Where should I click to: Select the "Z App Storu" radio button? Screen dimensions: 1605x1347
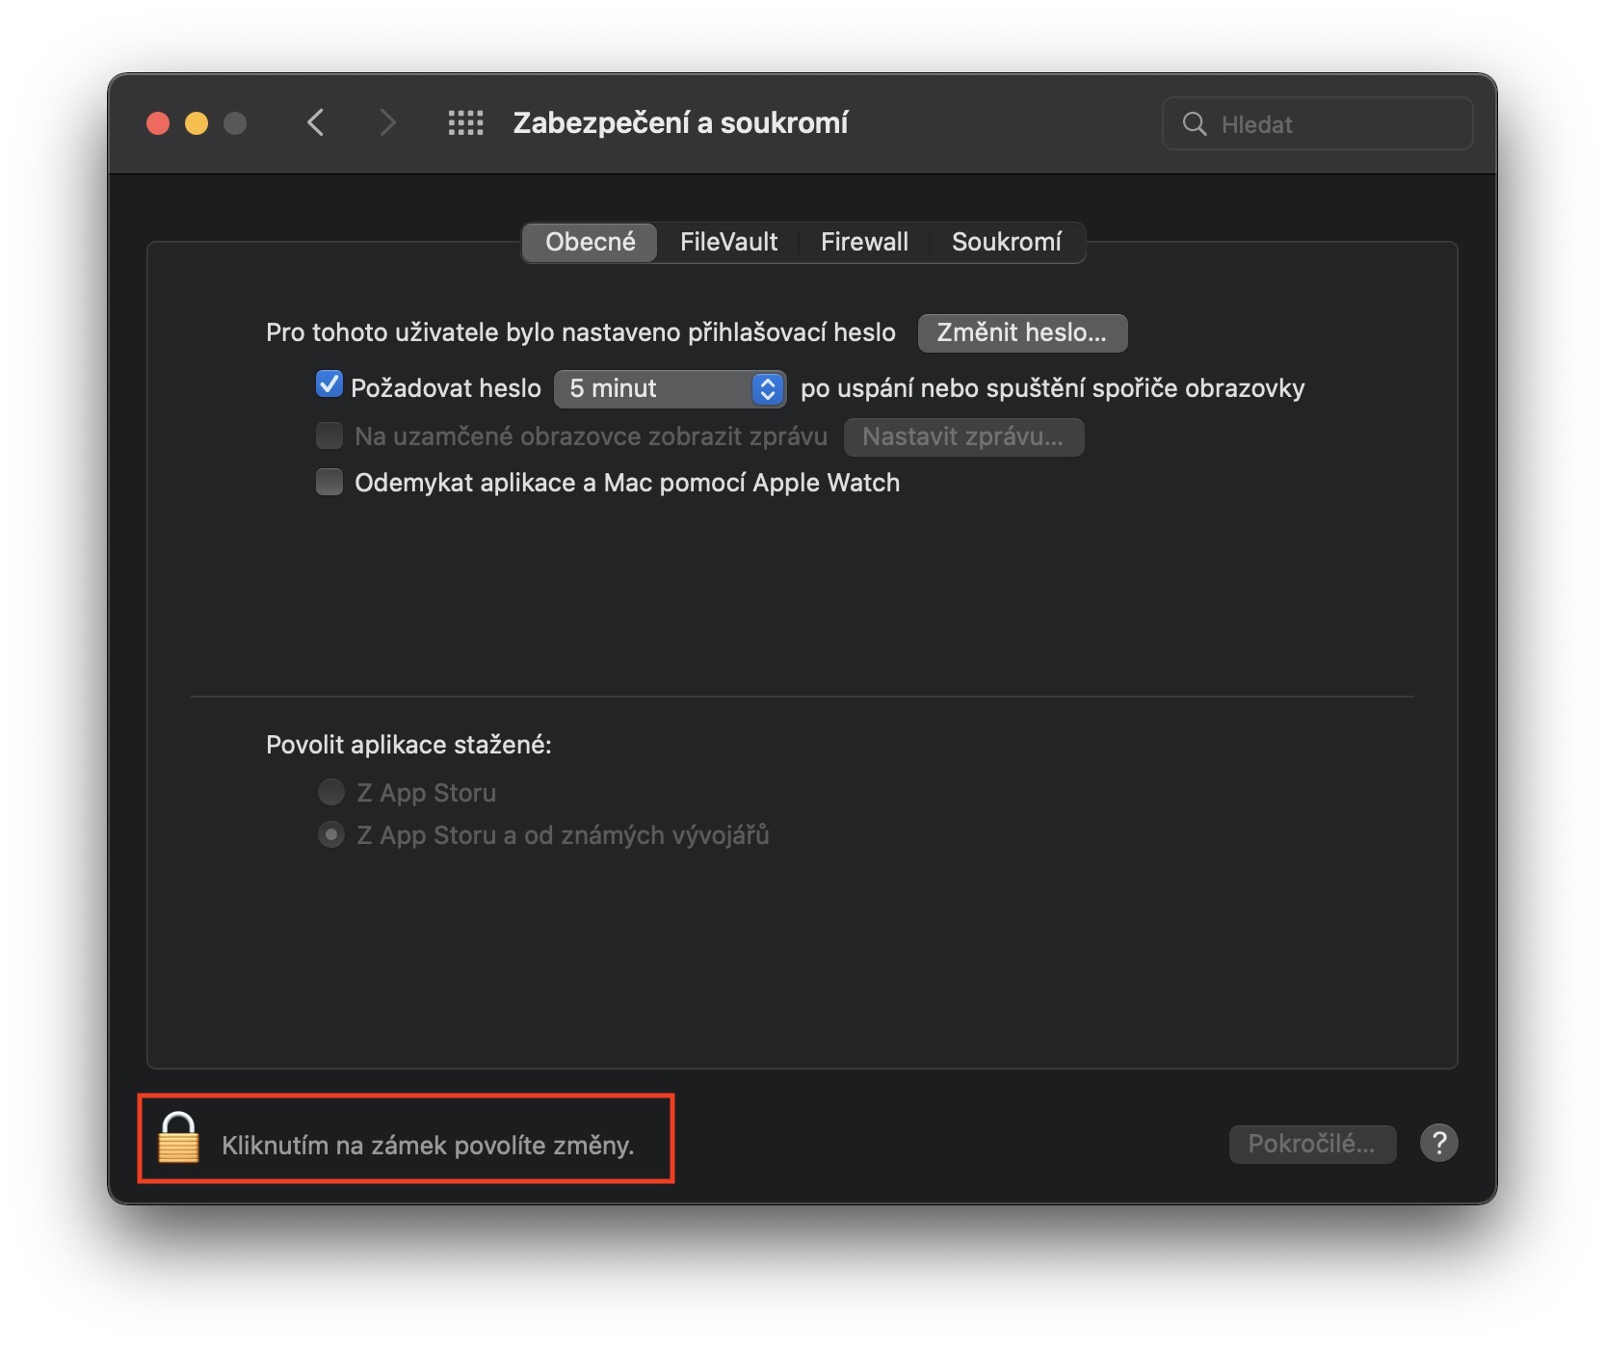331,792
